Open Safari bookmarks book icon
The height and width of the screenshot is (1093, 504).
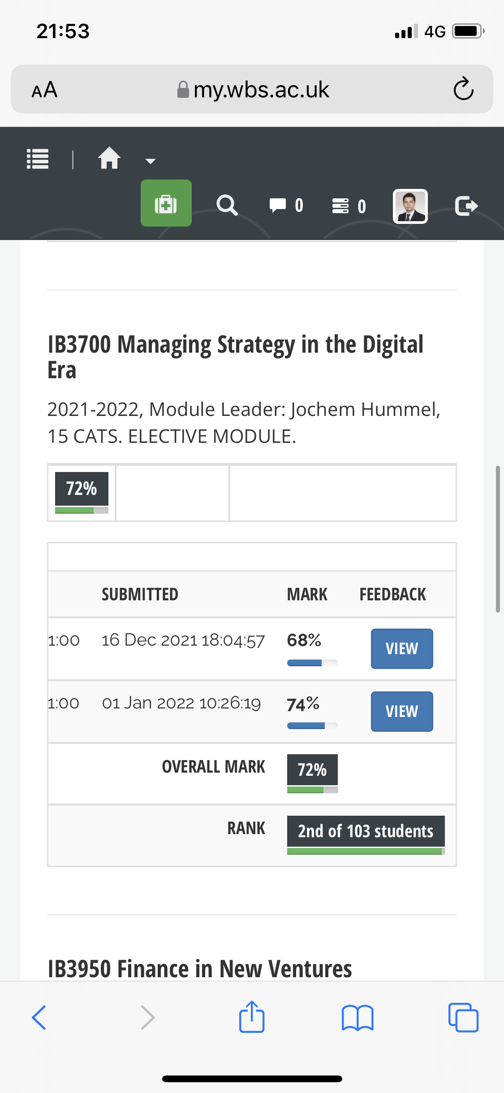tap(357, 1018)
